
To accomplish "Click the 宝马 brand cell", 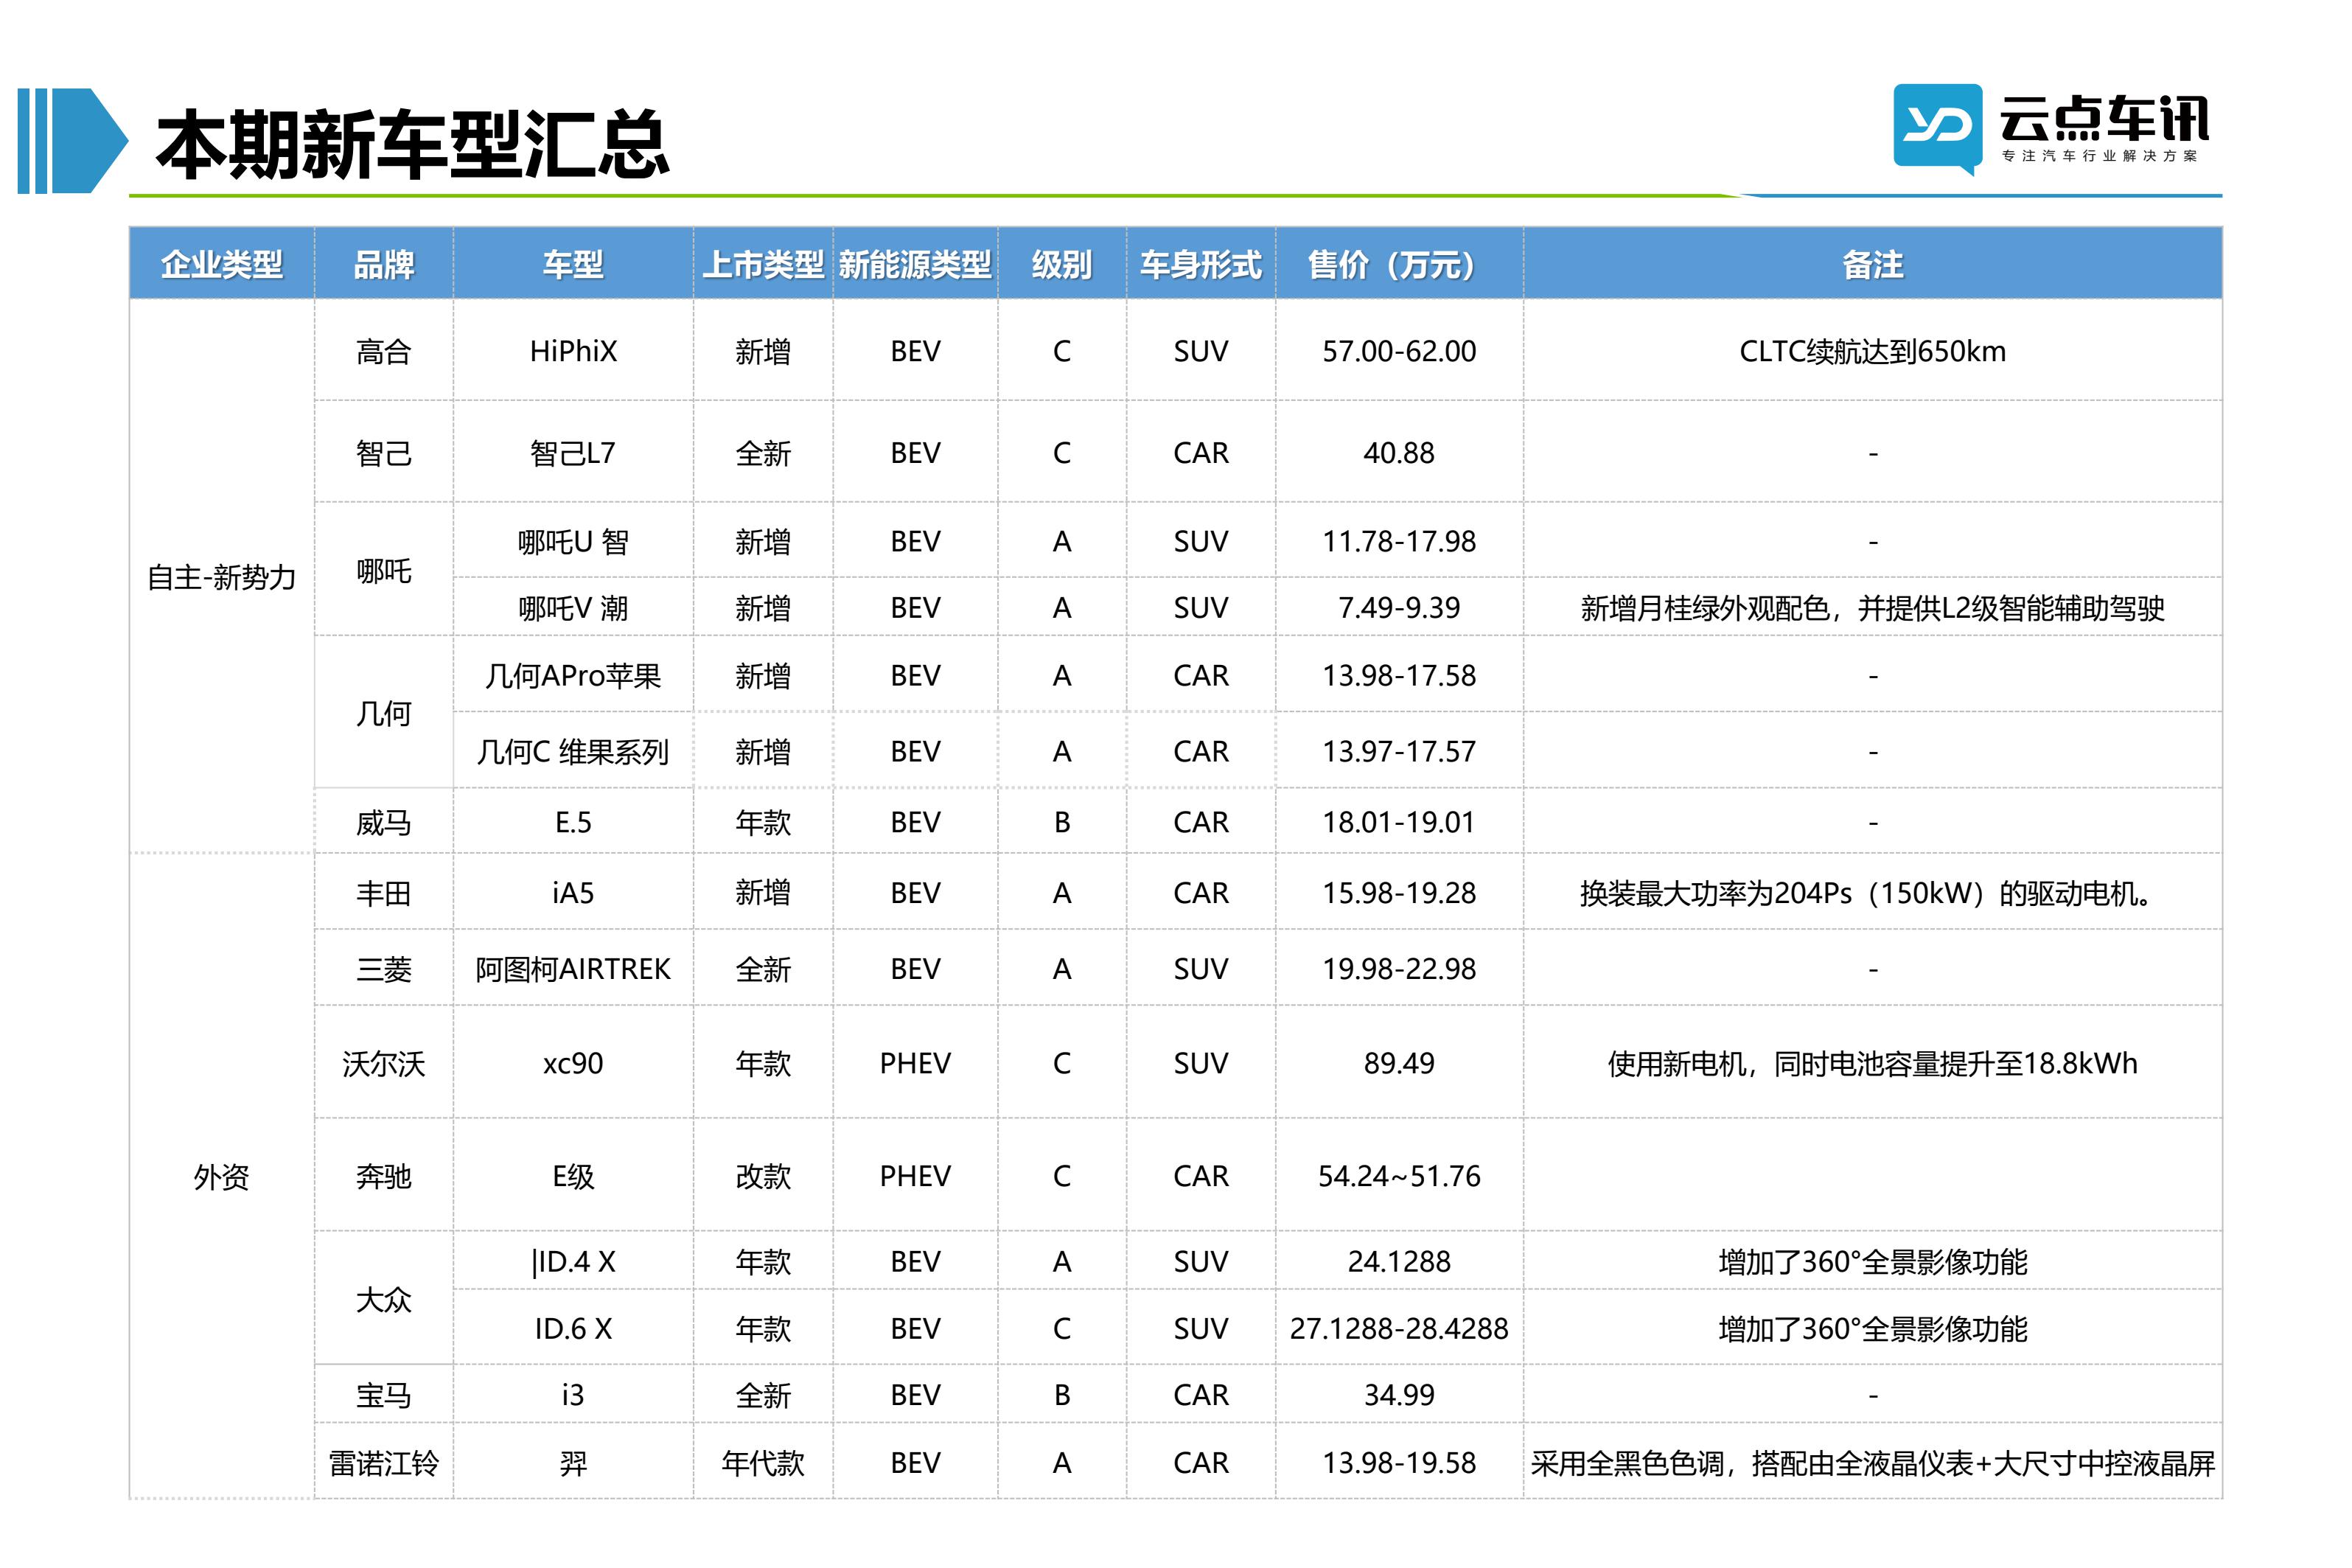I will (x=384, y=1394).
